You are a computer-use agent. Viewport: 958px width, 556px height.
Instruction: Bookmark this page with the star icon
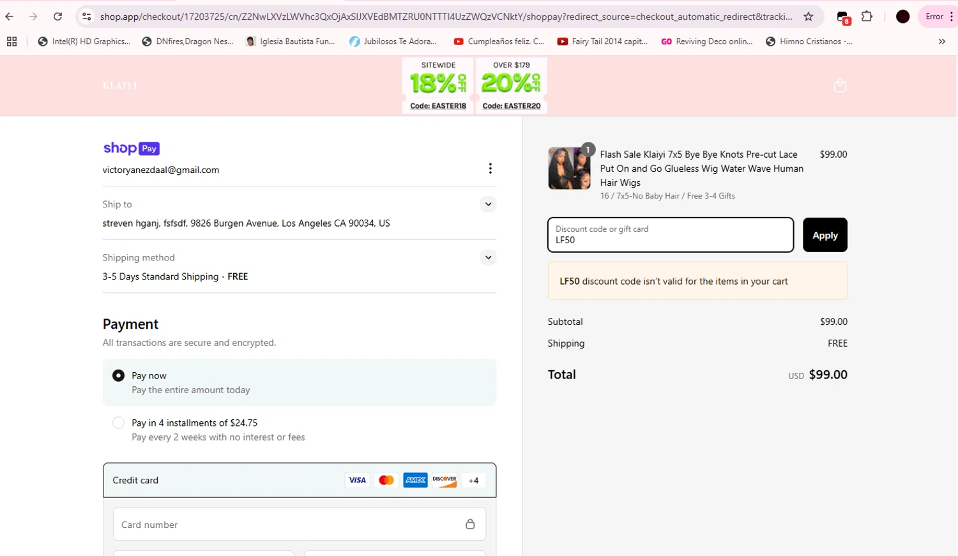point(809,17)
